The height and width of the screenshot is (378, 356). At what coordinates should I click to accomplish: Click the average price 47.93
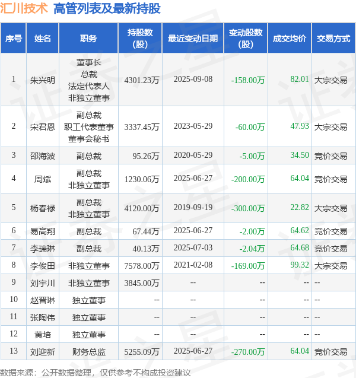pyautogui.click(x=300, y=126)
